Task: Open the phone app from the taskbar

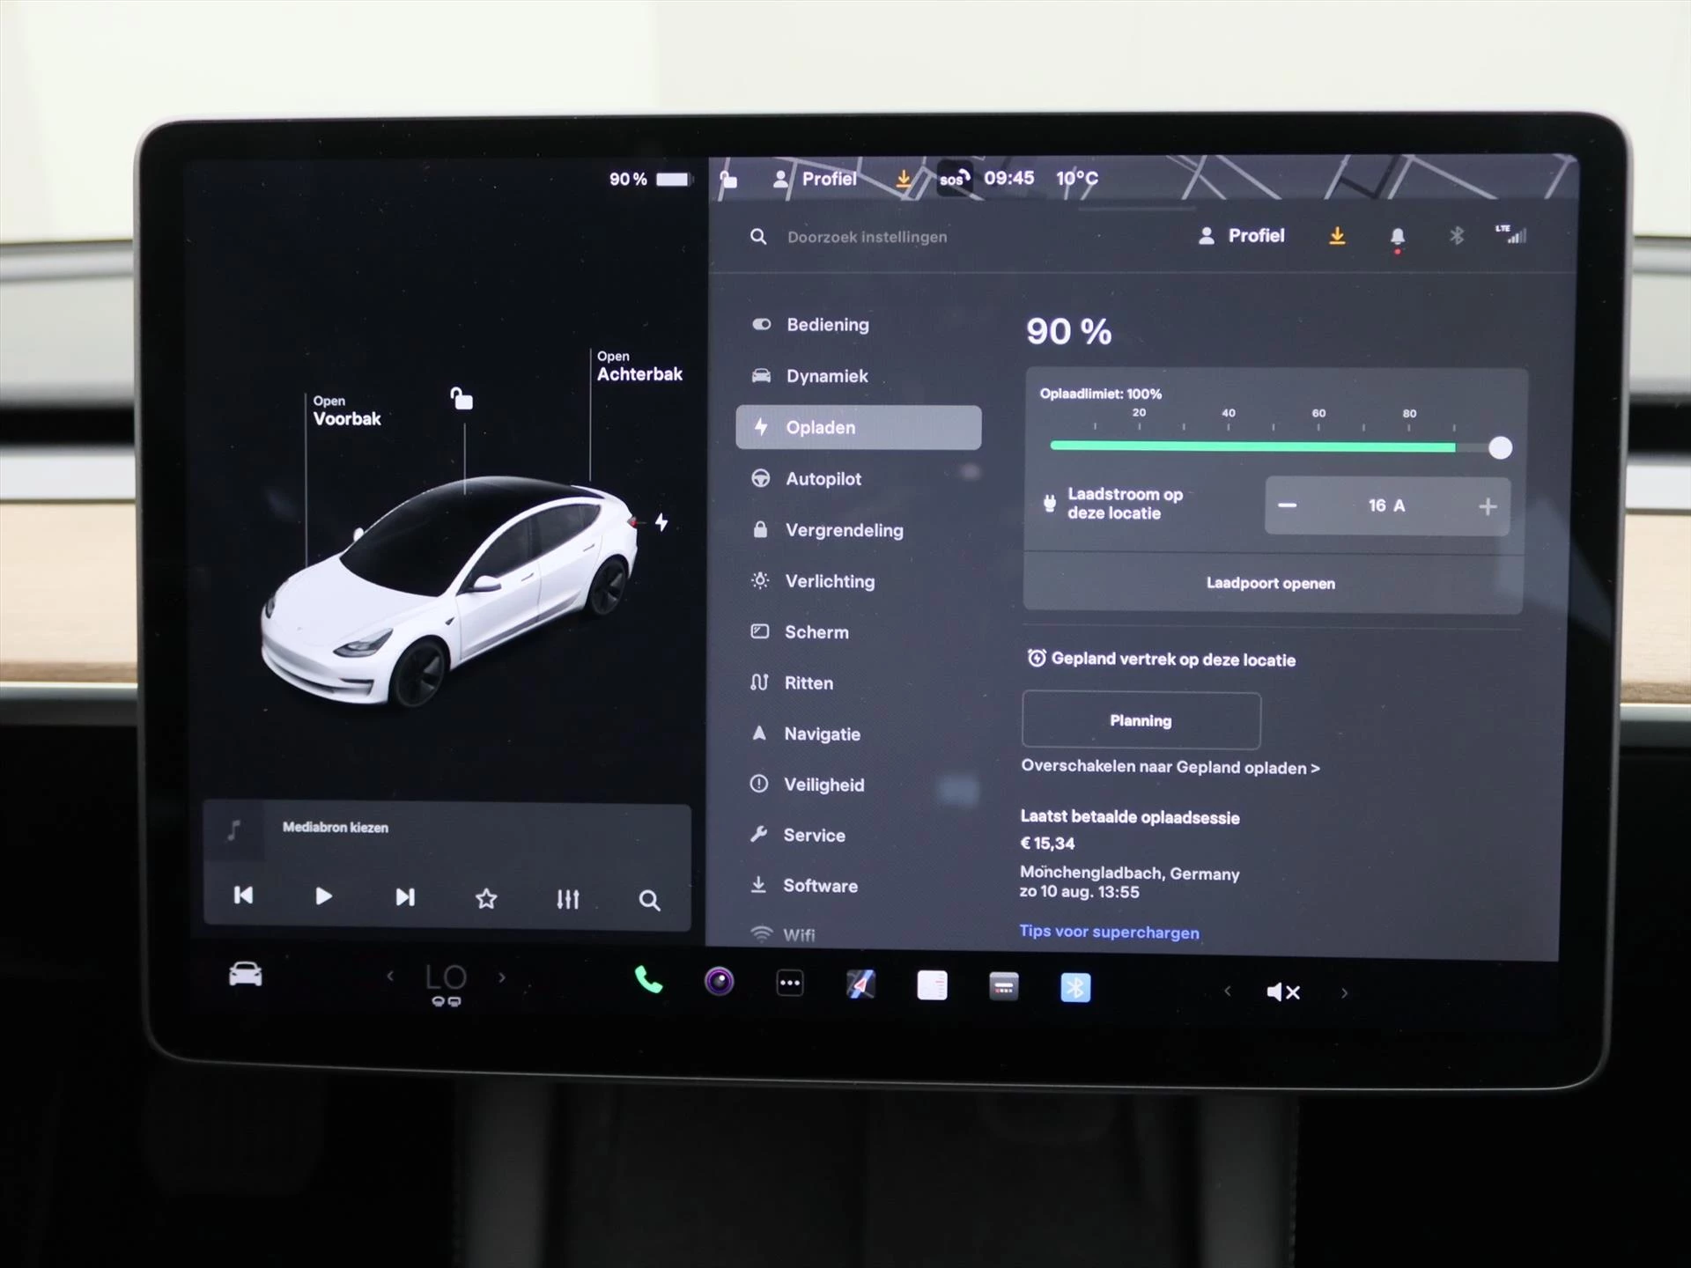Action: point(648,982)
